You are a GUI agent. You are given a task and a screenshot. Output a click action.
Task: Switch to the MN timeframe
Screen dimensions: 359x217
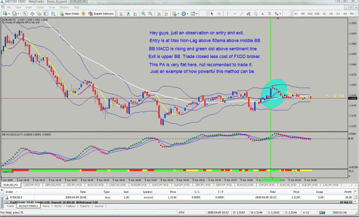[x=352, y=14]
